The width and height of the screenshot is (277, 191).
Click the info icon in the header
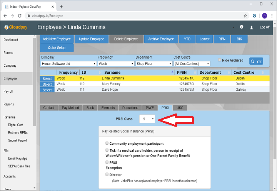242,27
